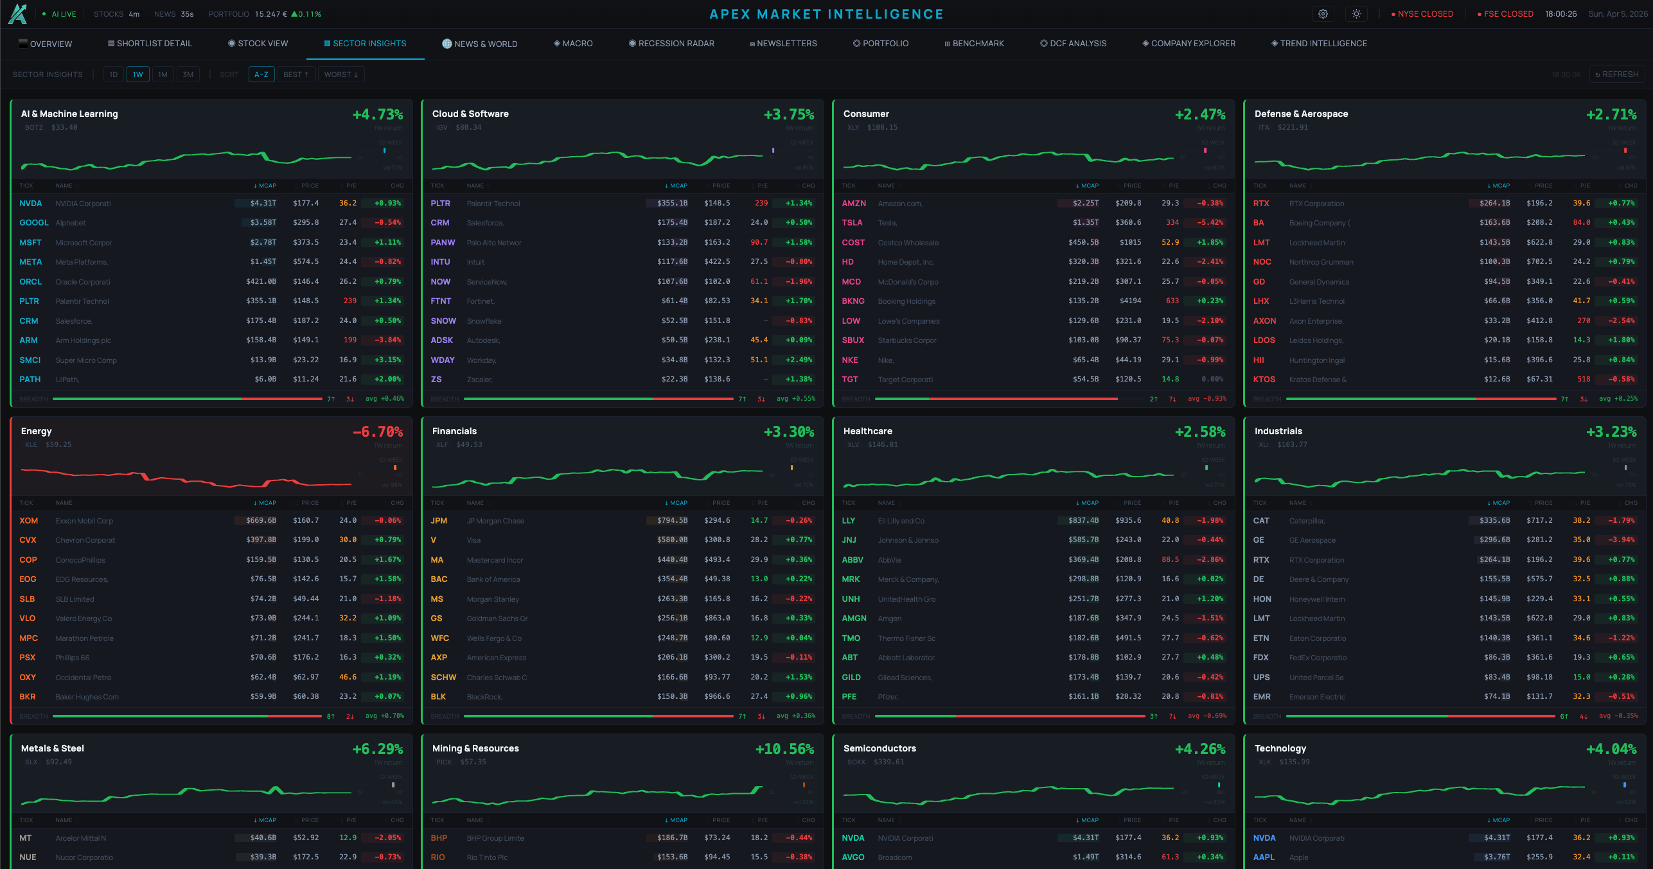Switch to the Recession Radar tab
The height and width of the screenshot is (869, 1653).
point(671,43)
